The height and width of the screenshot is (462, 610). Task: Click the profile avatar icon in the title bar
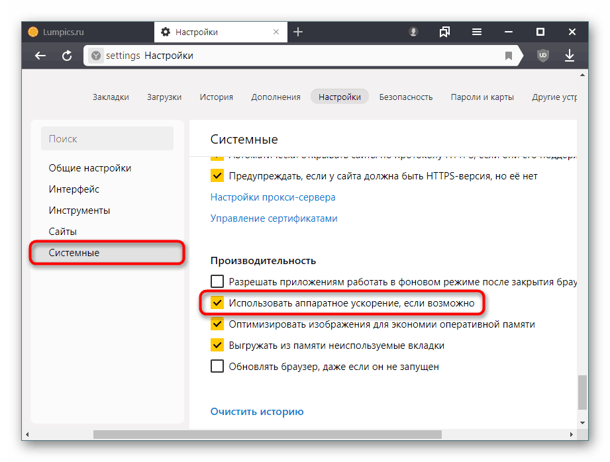[413, 32]
